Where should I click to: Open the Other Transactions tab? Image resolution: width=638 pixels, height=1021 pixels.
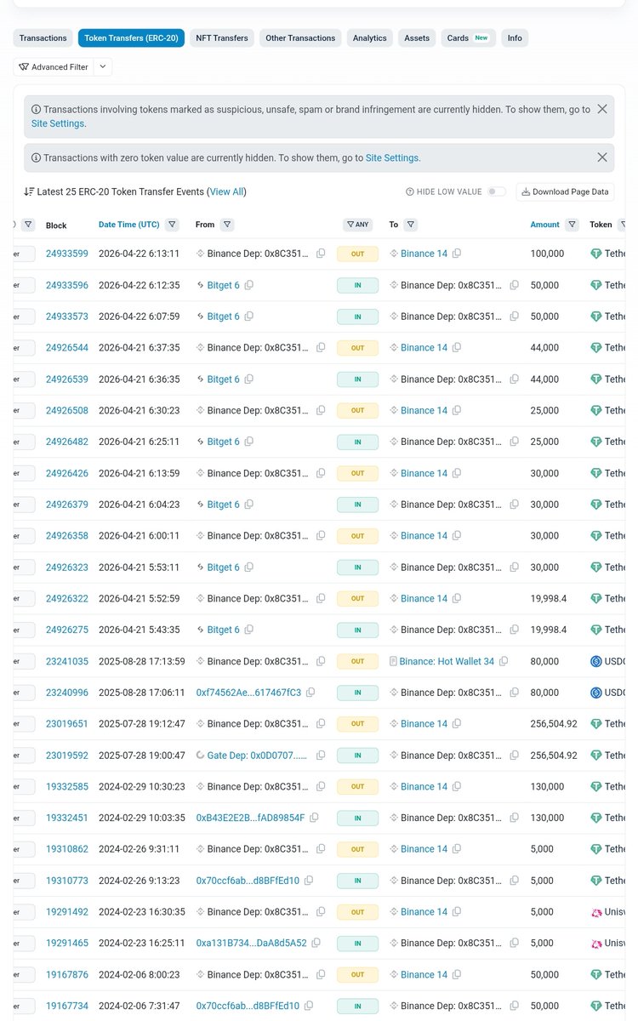(x=300, y=38)
